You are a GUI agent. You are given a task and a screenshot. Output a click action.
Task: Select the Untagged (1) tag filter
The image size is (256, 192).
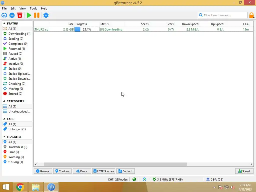[x=17, y=129]
